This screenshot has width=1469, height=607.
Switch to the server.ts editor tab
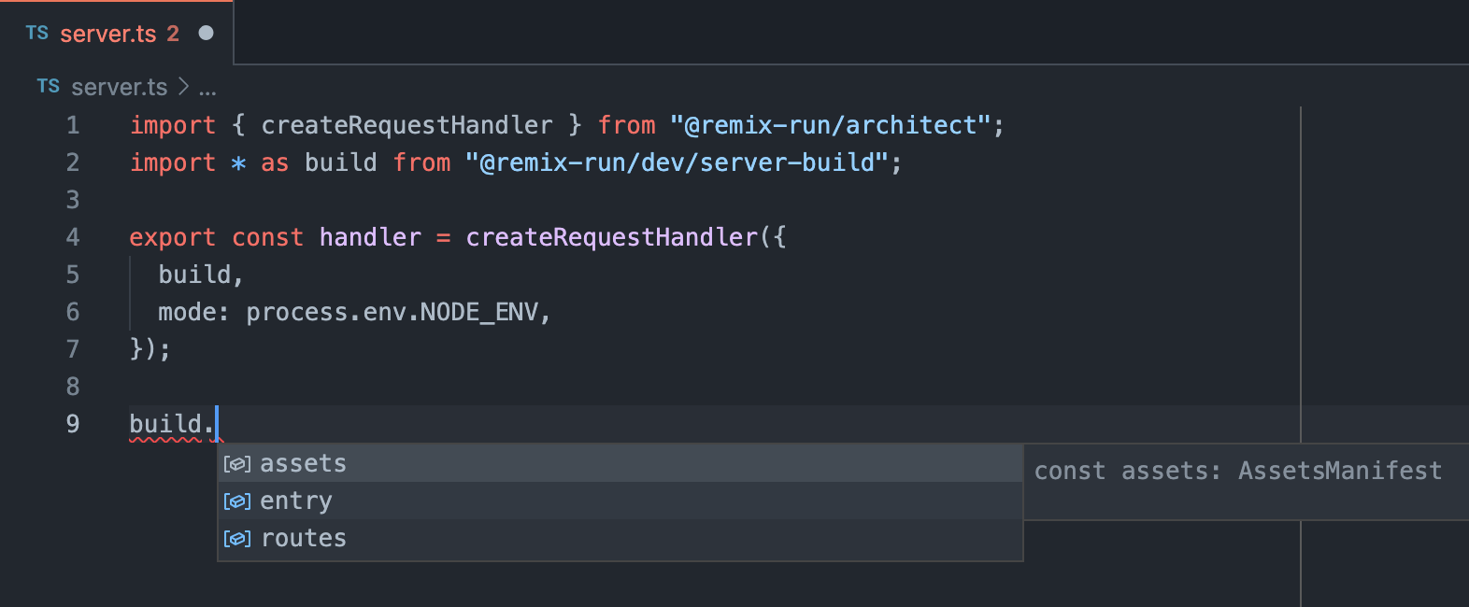(107, 33)
